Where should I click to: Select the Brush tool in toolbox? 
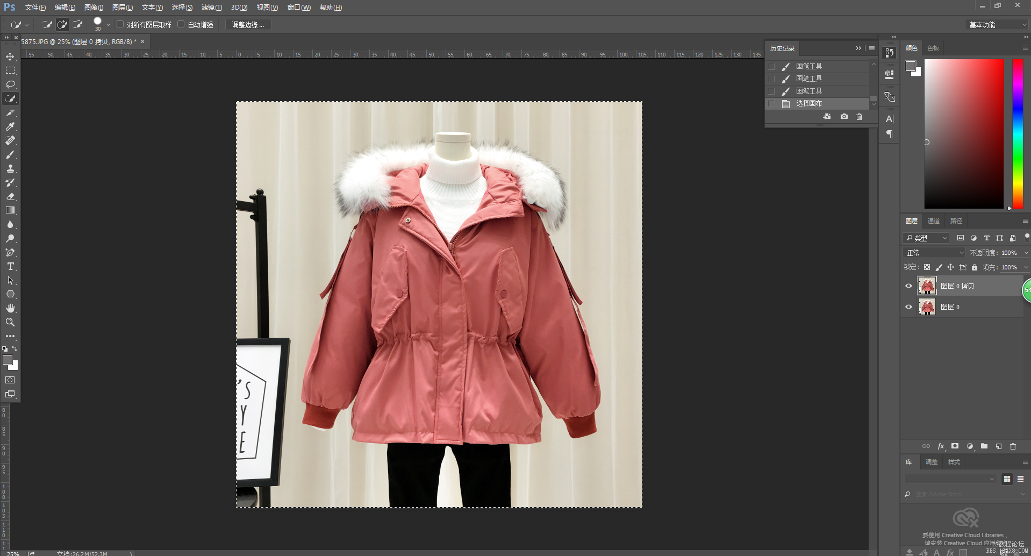(x=10, y=154)
